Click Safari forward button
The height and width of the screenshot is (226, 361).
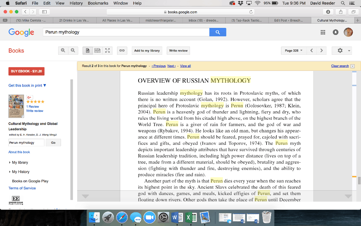click(33, 12)
